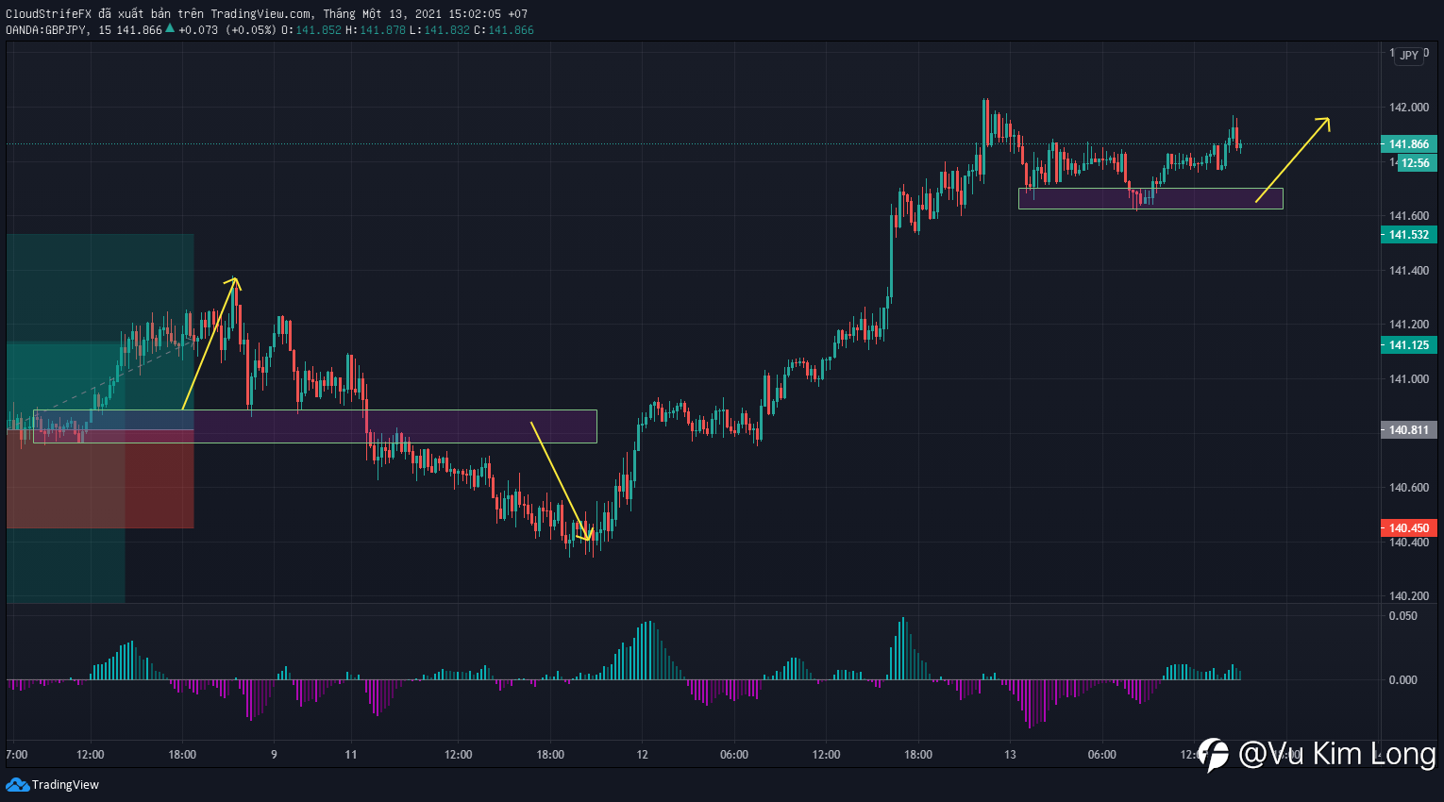This screenshot has width=1444, height=802.
Task: Click the 141.000 price axis label
Action: tap(1409, 379)
